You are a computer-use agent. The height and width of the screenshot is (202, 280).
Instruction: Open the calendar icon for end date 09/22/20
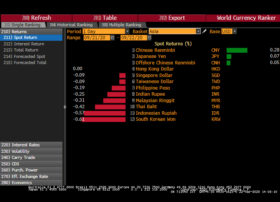pos(150,38)
